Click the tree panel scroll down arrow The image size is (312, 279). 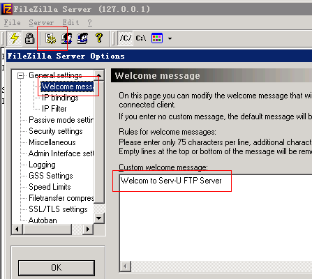(x=99, y=218)
